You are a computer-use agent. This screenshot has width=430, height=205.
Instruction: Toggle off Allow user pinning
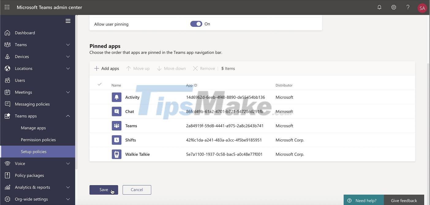[196, 24]
